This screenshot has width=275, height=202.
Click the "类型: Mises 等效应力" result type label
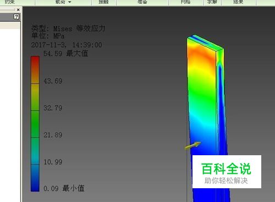click(x=68, y=29)
